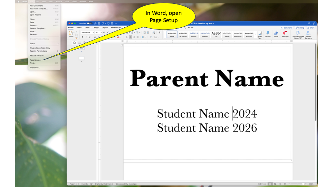Switch to the References ribbon tab

point(116,28)
